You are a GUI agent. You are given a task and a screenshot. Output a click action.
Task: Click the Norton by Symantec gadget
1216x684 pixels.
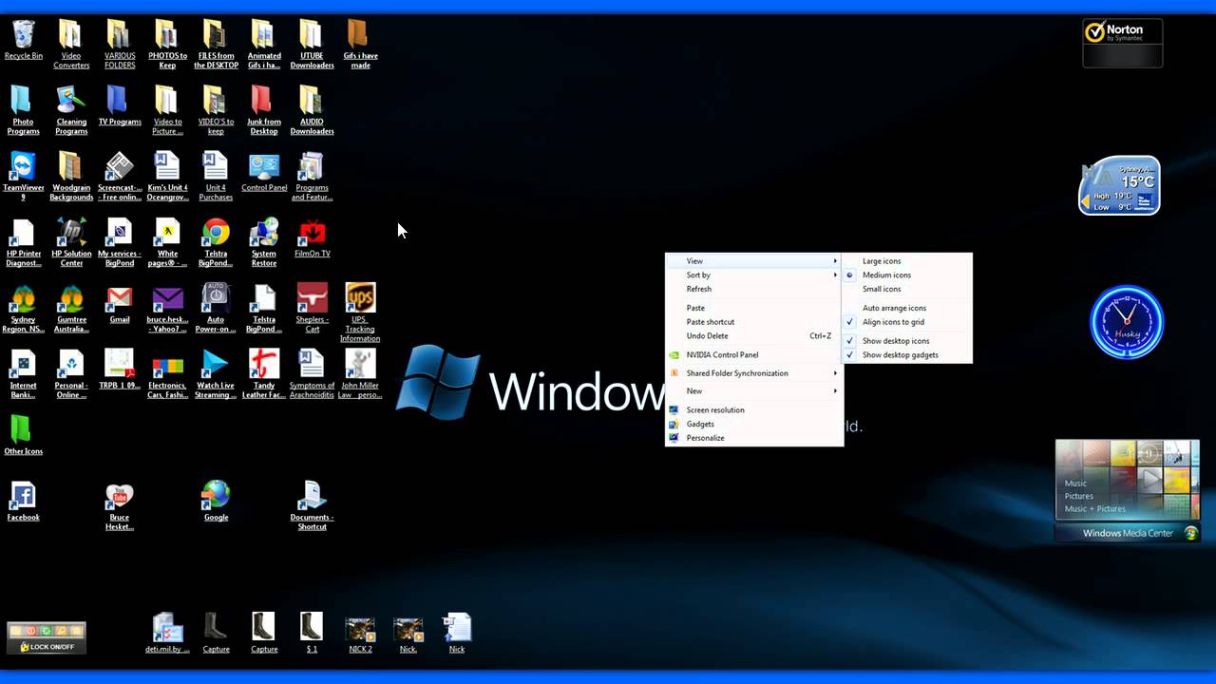(x=1123, y=42)
